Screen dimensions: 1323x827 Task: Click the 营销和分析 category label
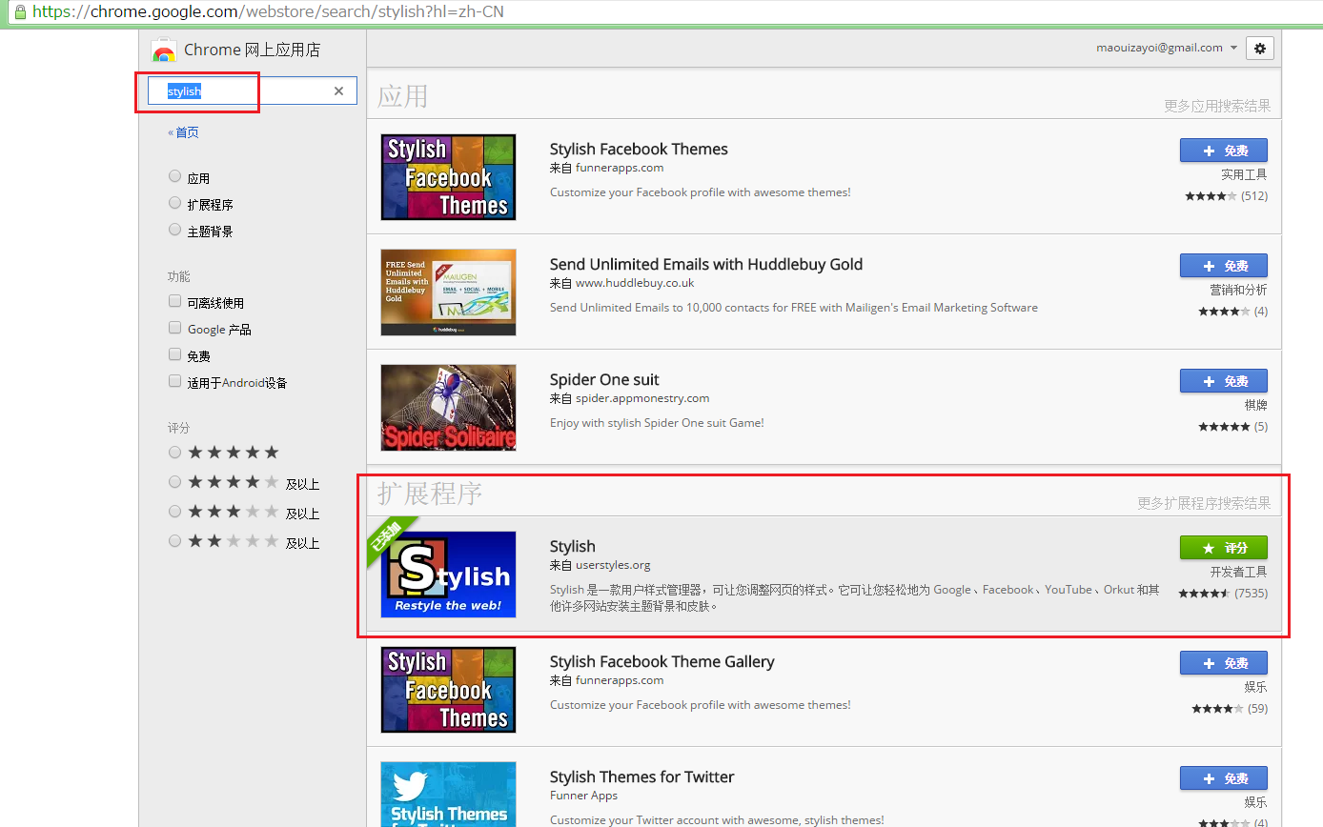click(x=1238, y=290)
